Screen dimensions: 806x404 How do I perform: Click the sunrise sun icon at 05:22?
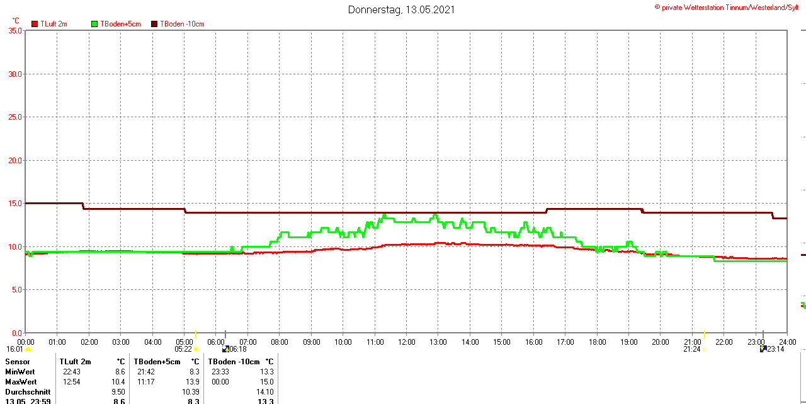[196, 349]
